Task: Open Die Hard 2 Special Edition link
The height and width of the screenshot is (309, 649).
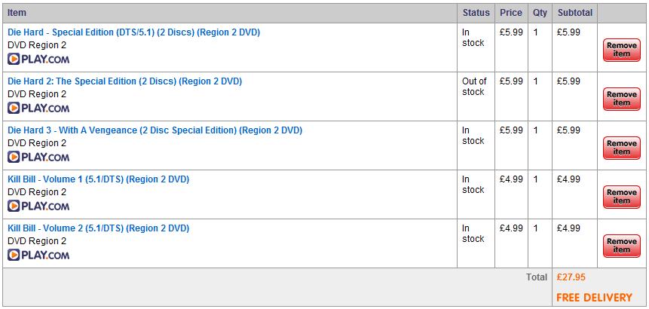Action: [x=124, y=81]
